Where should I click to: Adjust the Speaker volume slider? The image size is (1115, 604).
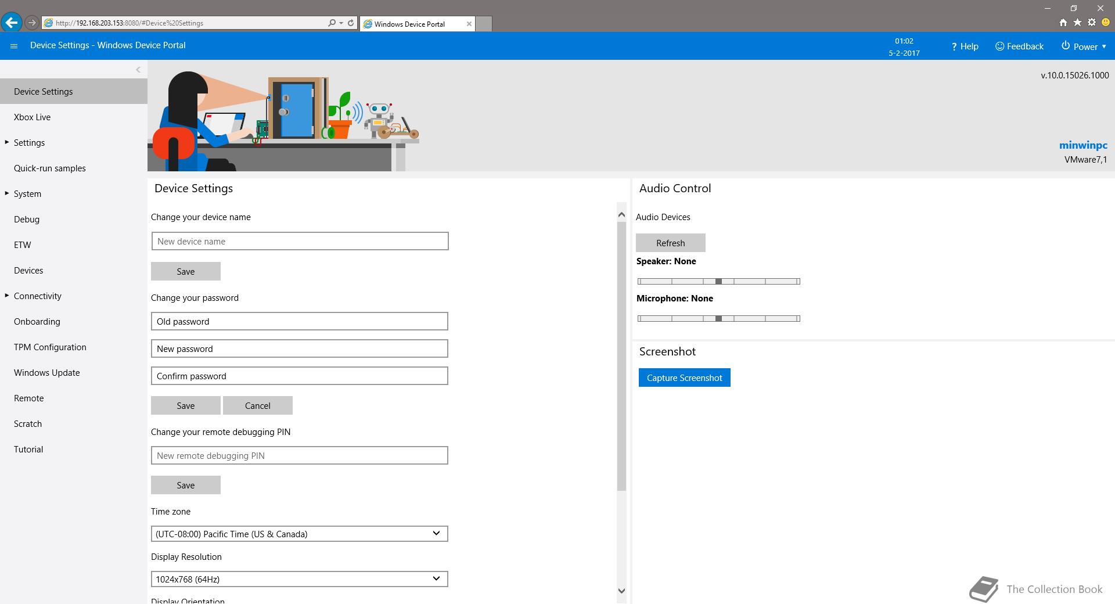pos(719,281)
